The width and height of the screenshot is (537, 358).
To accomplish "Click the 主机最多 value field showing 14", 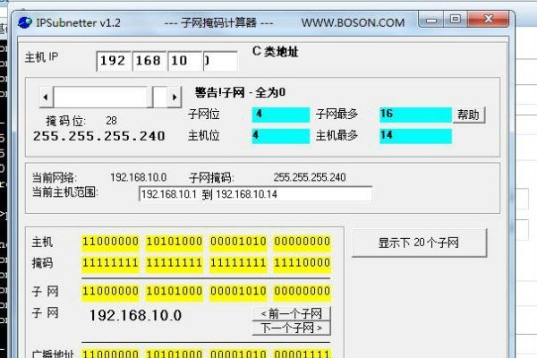I will click(415, 136).
